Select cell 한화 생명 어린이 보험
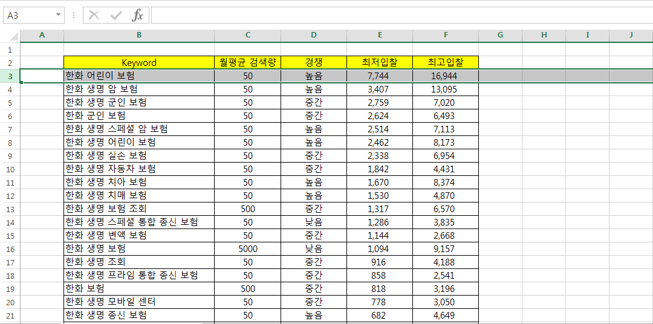 click(139, 143)
